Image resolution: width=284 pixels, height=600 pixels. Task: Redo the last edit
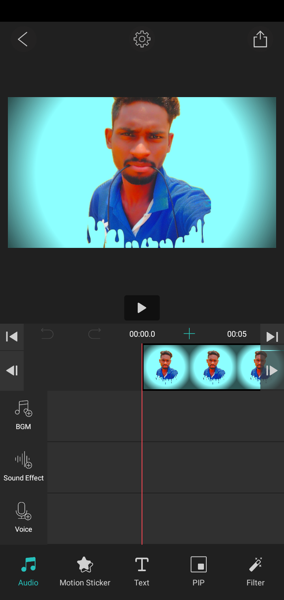95,334
